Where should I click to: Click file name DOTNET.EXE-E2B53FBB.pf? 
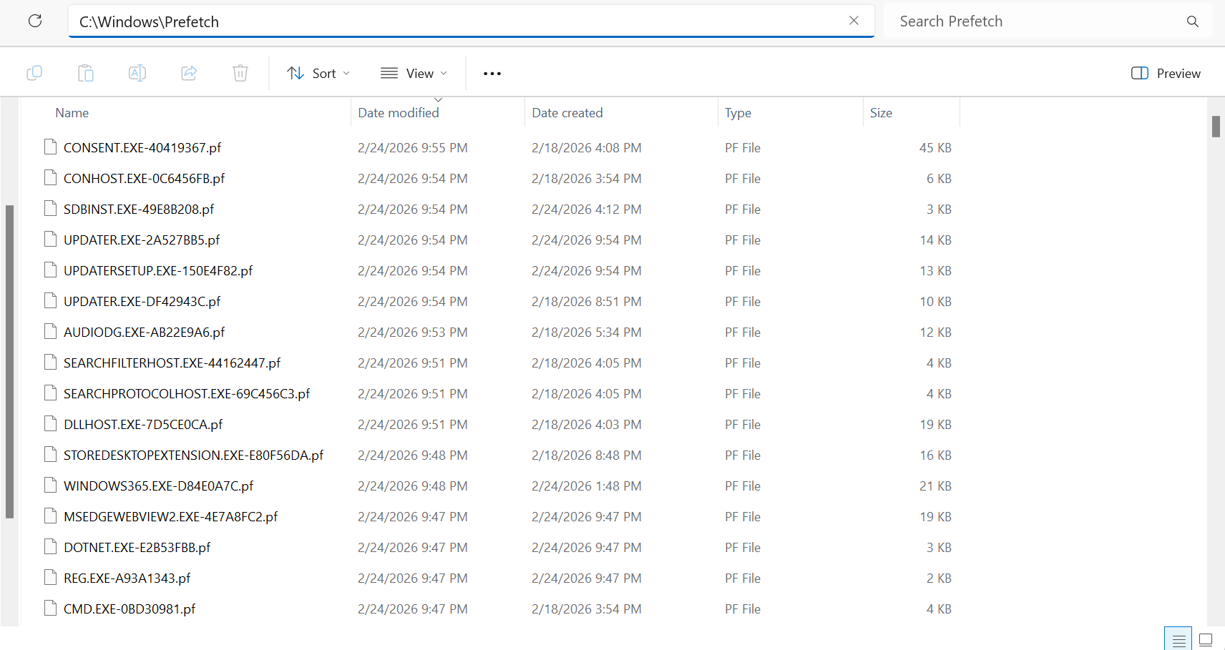tap(137, 548)
